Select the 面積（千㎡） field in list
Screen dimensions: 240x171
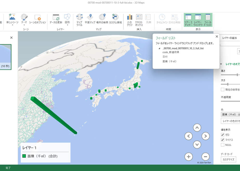pyautogui.click(x=169, y=61)
